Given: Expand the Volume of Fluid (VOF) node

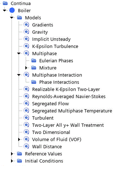Looking at the screenshot, I should coord(19,140).
